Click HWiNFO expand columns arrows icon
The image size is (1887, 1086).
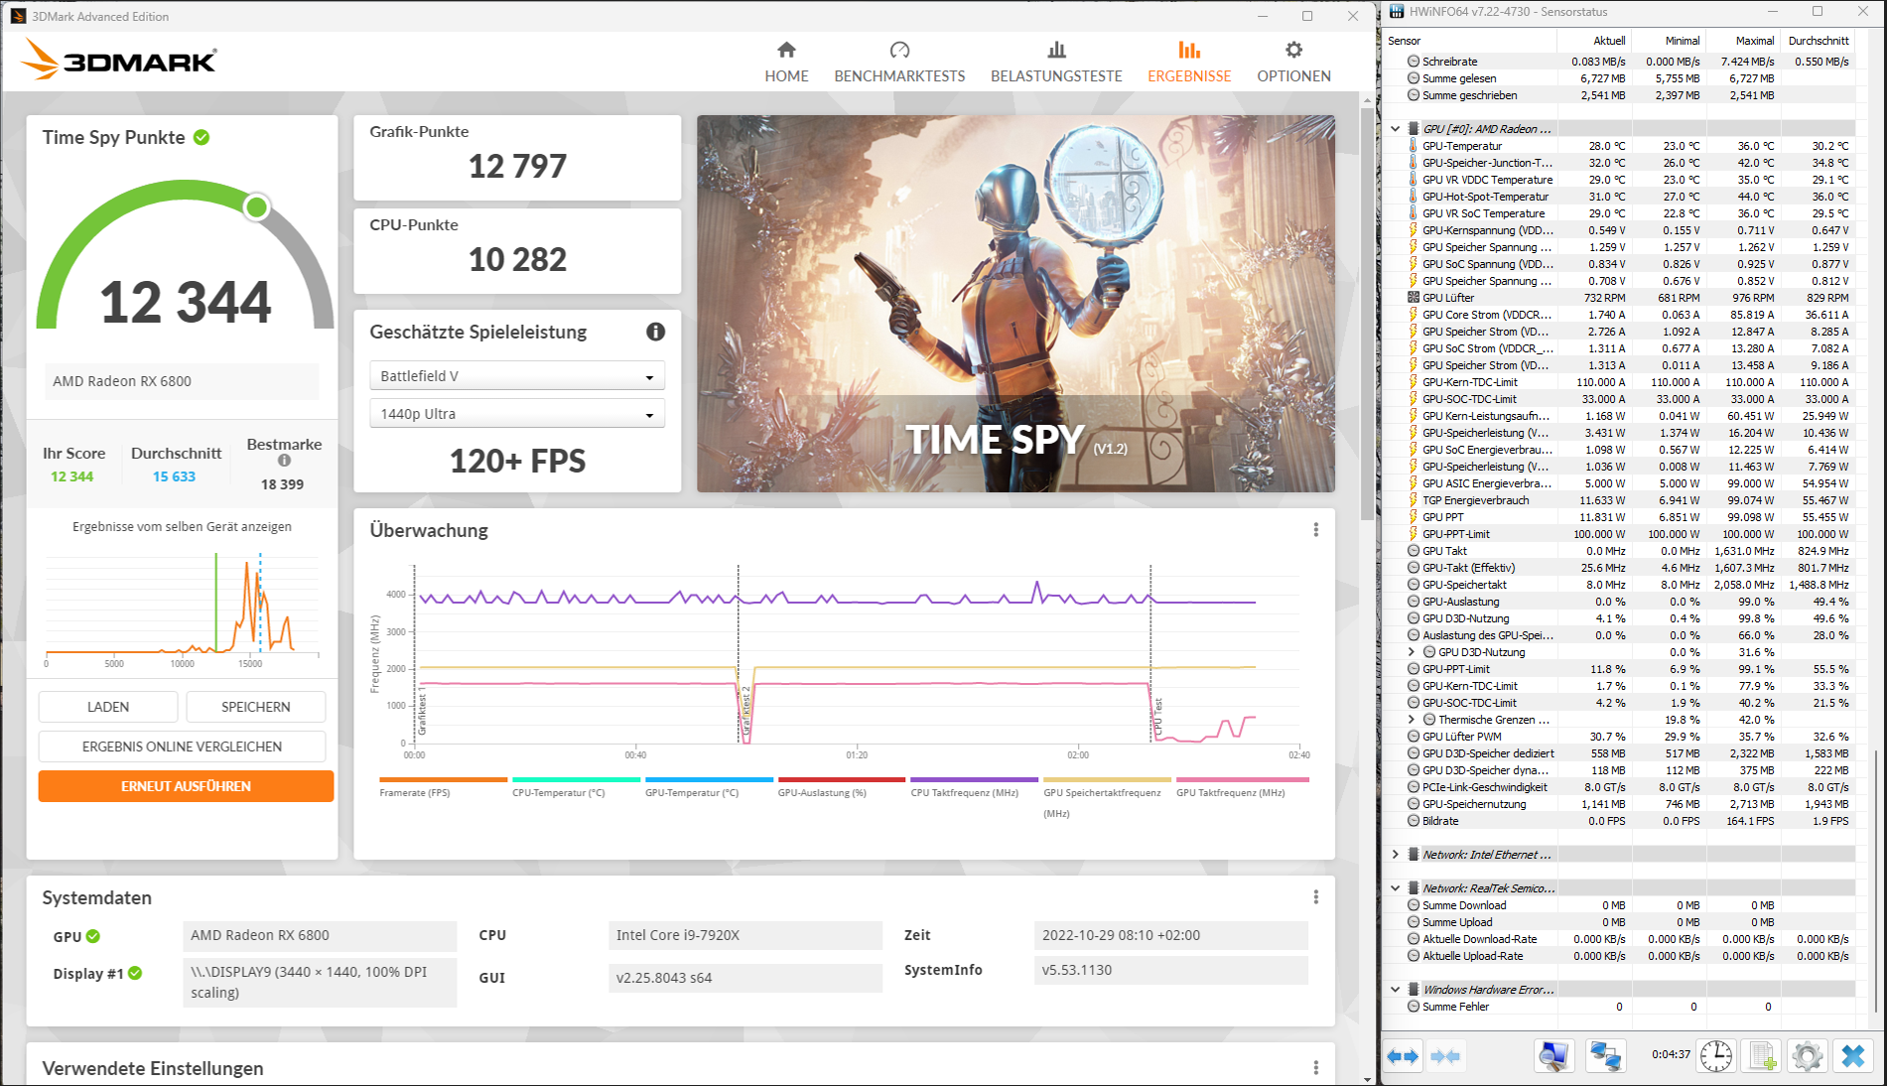tap(1403, 1056)
